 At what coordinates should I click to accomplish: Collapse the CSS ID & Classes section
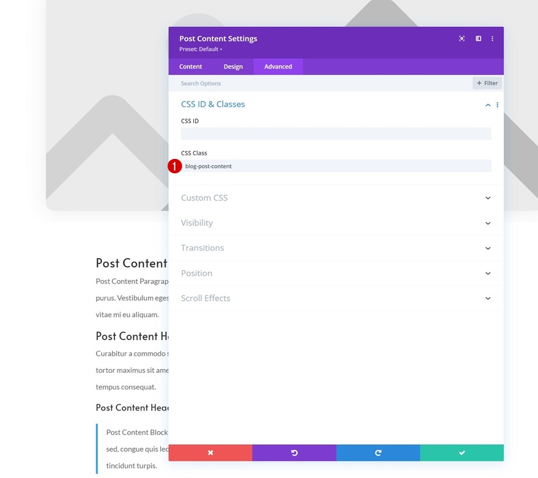tap(488, 105)
